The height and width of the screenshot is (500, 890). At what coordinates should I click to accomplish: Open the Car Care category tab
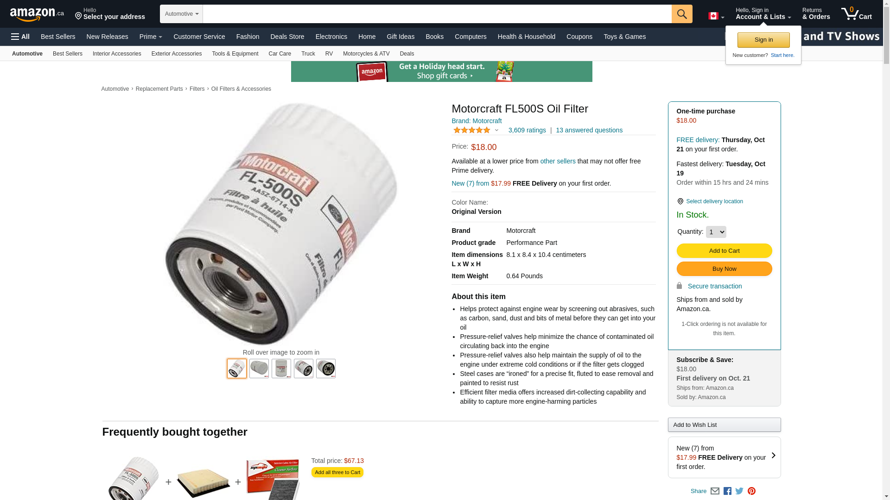(280, 54)
